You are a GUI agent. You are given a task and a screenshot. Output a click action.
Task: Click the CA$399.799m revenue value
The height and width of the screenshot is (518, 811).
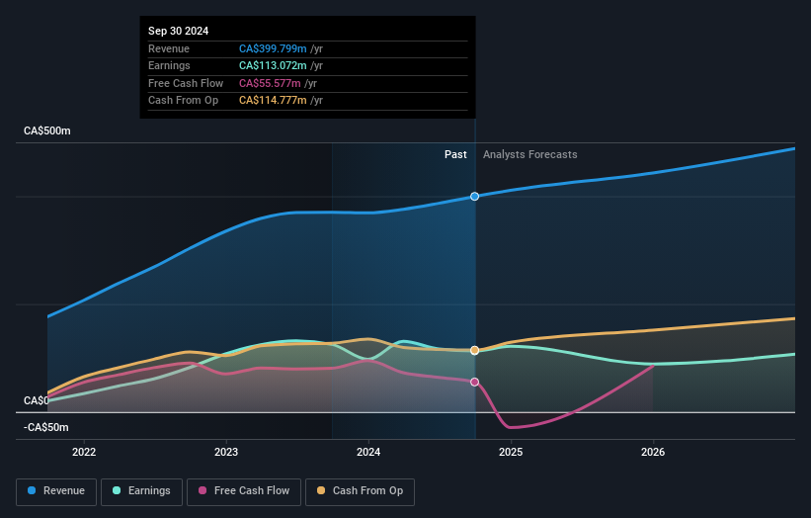point(273,48)
